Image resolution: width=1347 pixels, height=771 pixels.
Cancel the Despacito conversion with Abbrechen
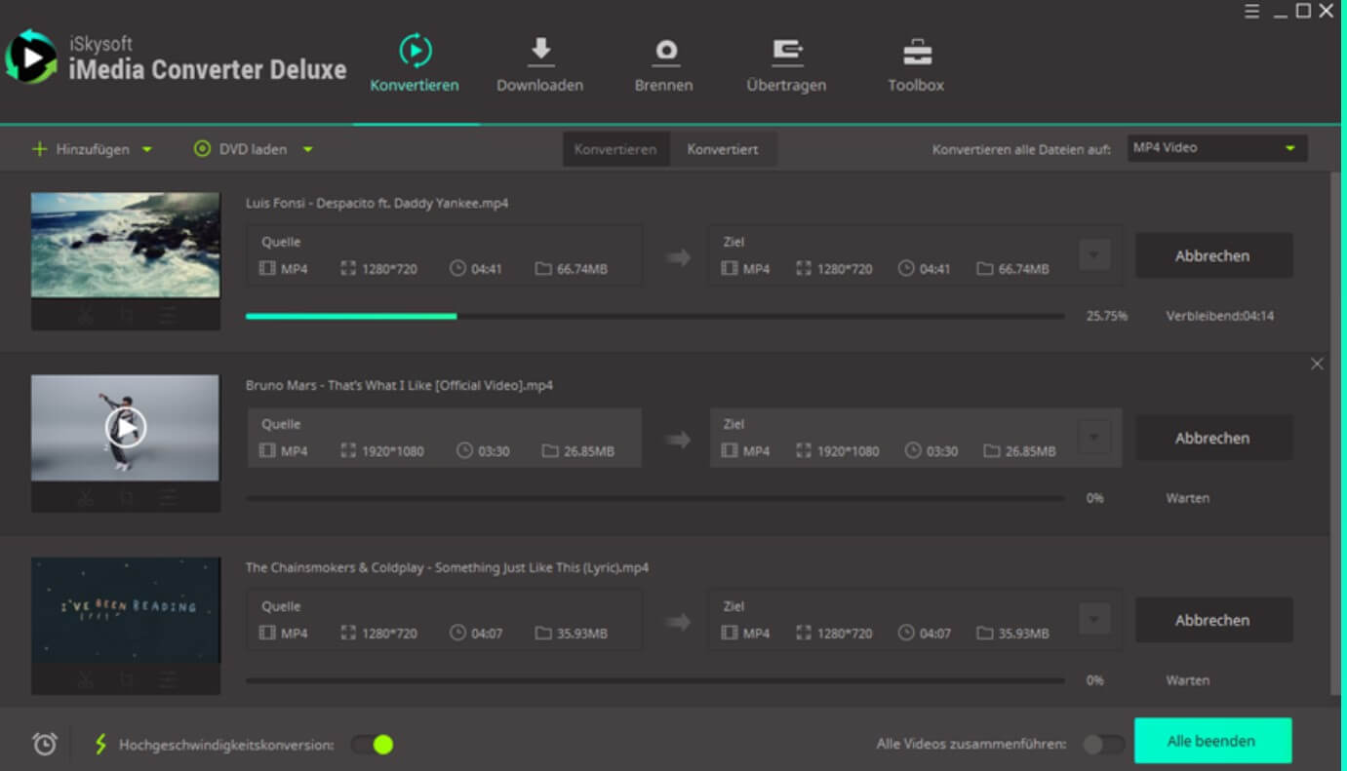pos(1212,255)
